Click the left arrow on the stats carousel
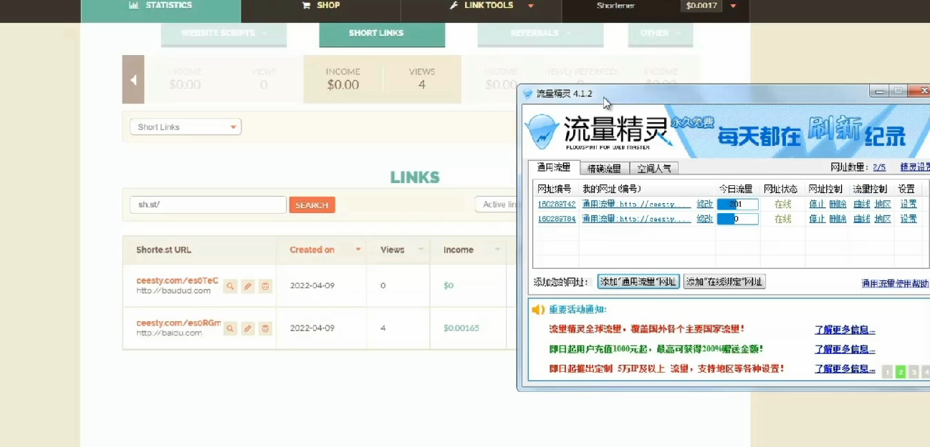Viewport: 930px width, 447px height. point(133,79)
